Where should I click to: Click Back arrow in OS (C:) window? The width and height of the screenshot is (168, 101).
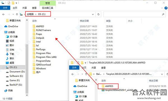coord(3,14)
